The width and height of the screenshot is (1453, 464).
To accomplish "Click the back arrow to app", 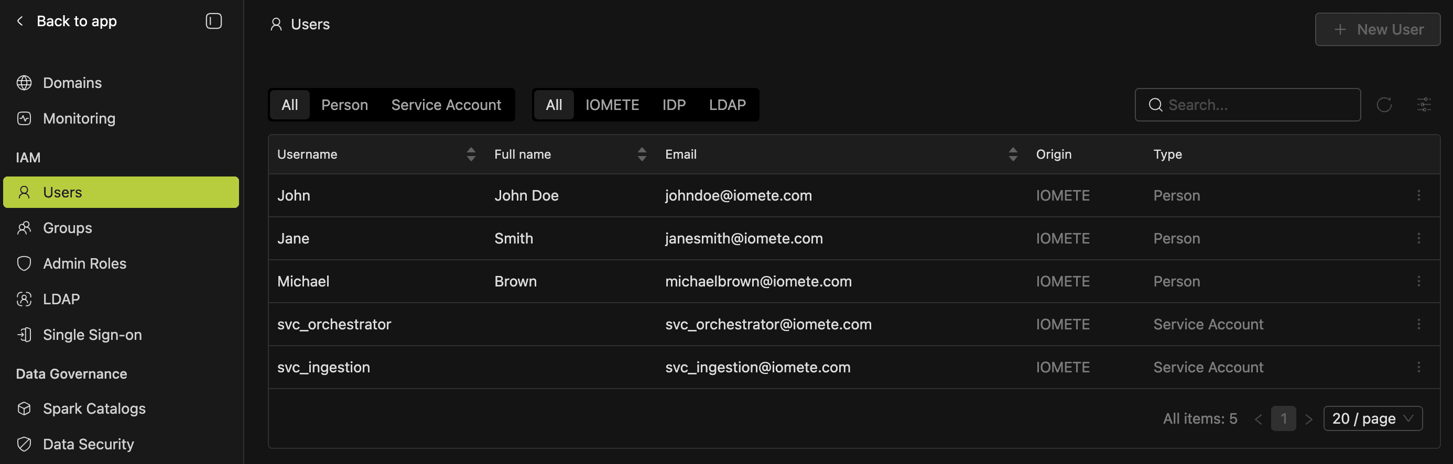I will tap(20, 21).
